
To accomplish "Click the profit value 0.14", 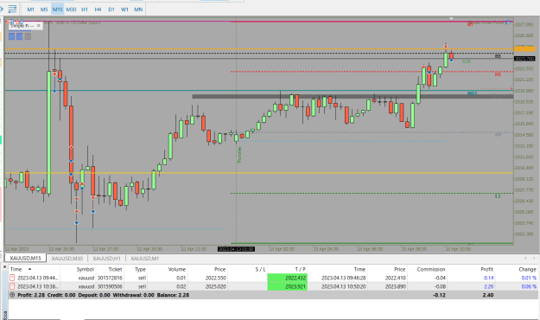I will pos(488,278).
